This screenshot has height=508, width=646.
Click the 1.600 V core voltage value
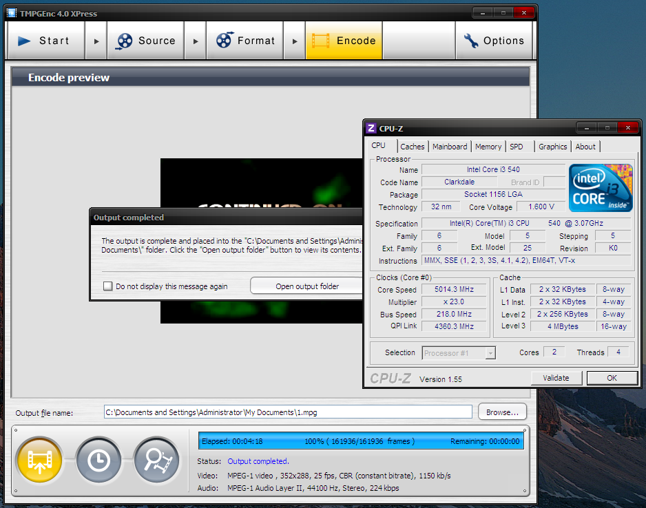click(x=541, y=207)
